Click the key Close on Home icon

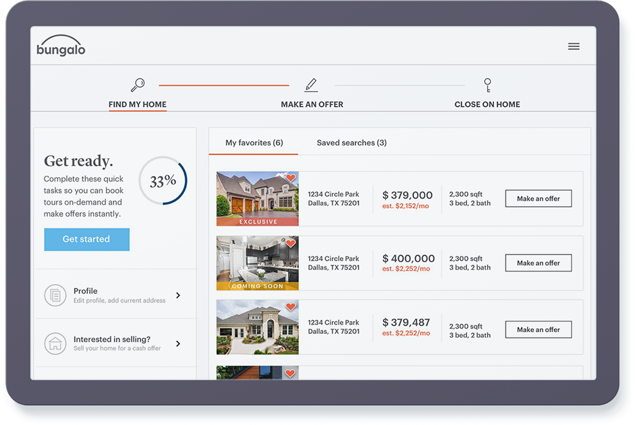coord(487,85)
